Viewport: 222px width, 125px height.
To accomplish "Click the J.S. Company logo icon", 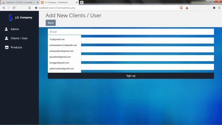I will click(11, 18).
